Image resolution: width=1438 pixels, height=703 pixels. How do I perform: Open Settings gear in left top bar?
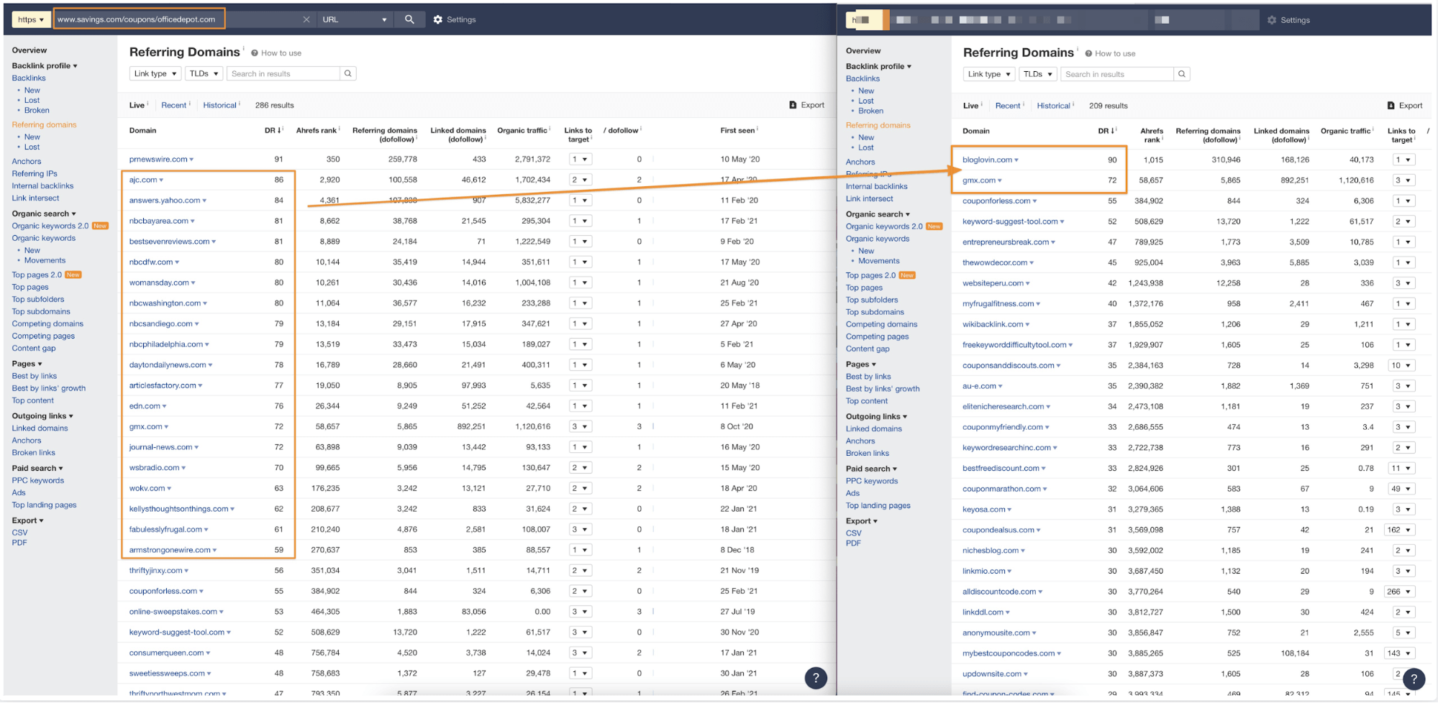[x=438, y=19]
